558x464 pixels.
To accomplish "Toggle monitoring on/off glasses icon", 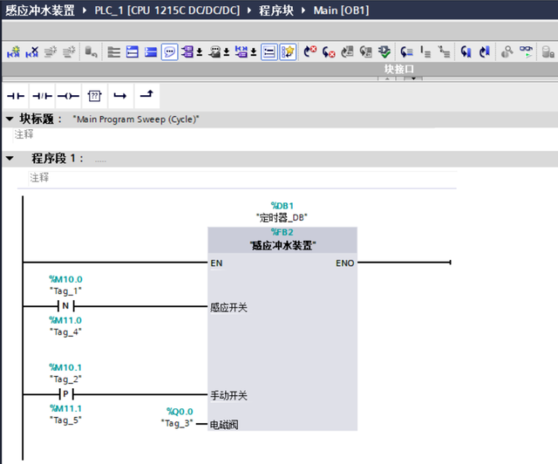I will (x=526, y=52).
